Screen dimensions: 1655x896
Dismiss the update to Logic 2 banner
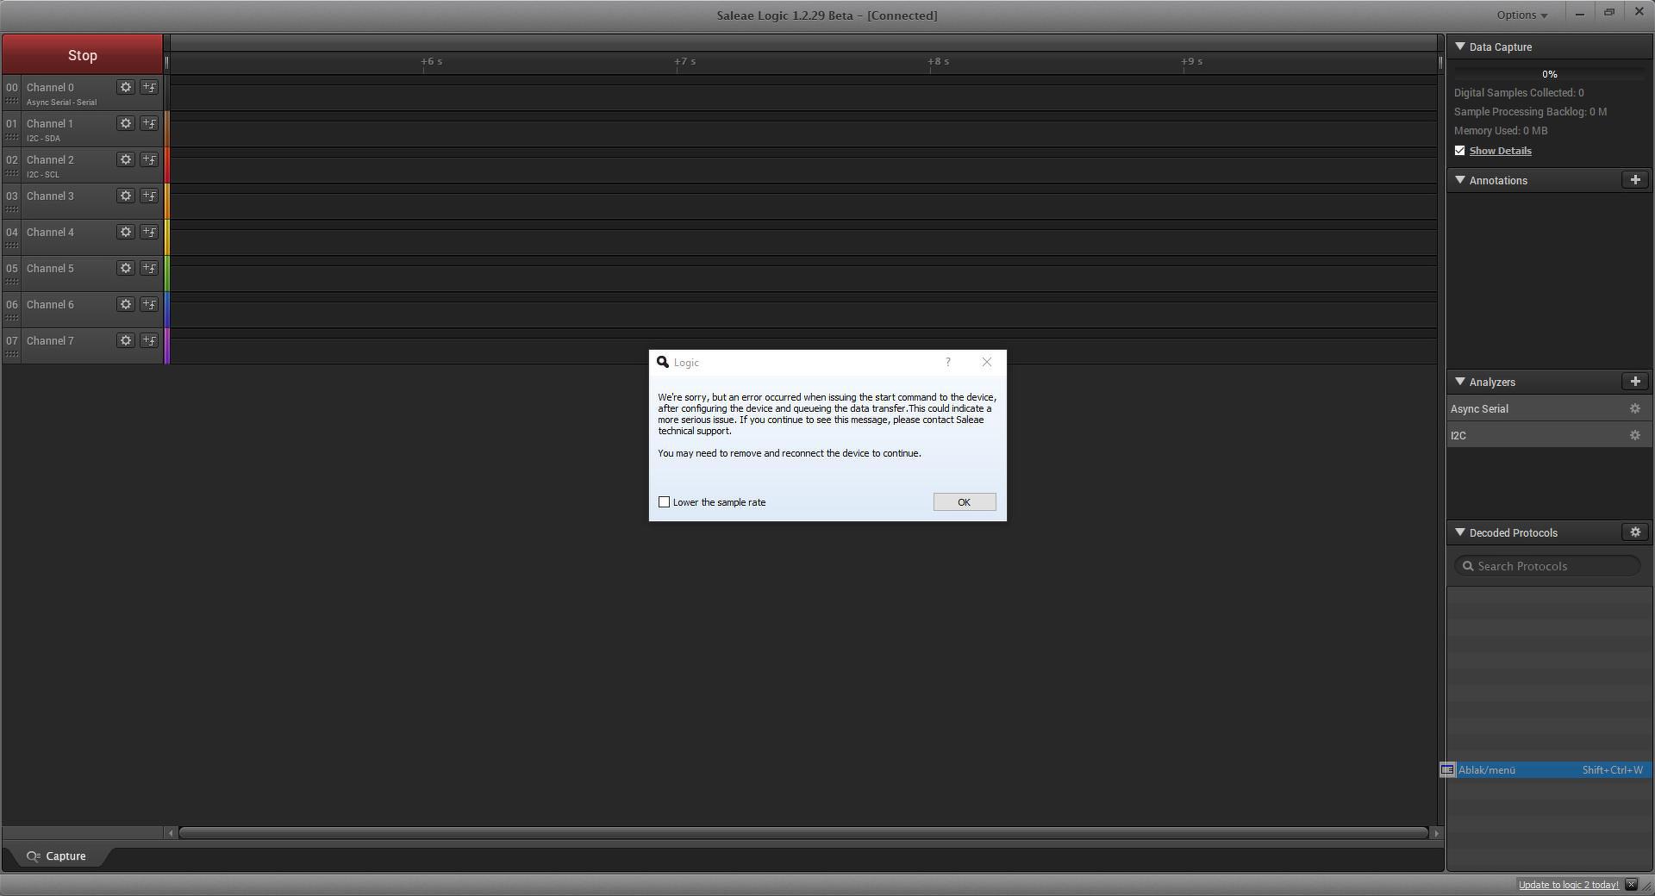[1631, 885]
